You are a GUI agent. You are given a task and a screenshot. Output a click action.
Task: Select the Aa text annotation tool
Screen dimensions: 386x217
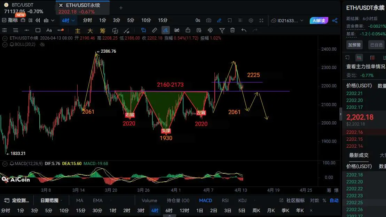pos(49,30)
